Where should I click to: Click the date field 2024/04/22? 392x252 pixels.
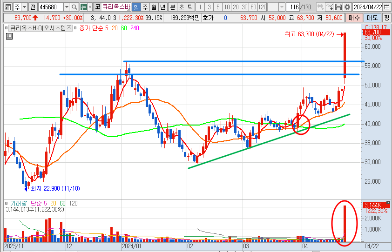coord(367,7)
